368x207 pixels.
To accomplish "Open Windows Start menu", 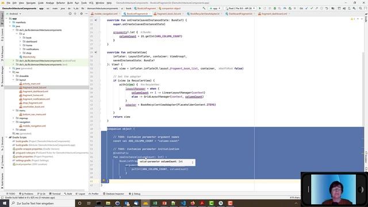I will point(5,203).
